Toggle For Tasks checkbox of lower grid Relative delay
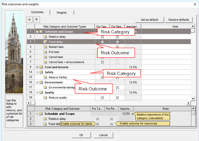199x141 pixels. pyautogui.click(x=97, y=119)
